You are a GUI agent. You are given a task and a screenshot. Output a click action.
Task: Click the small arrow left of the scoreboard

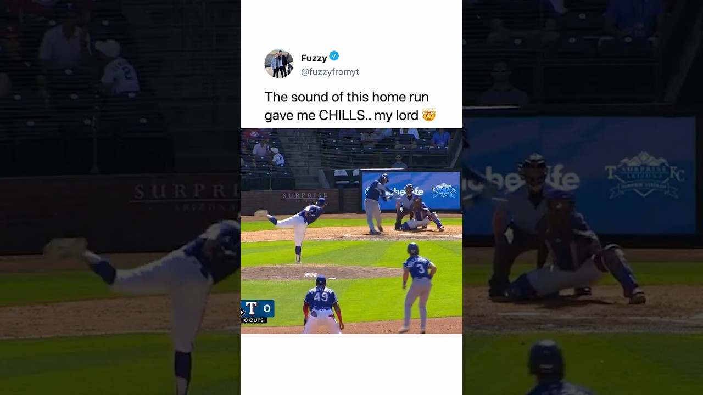(242, 312)
